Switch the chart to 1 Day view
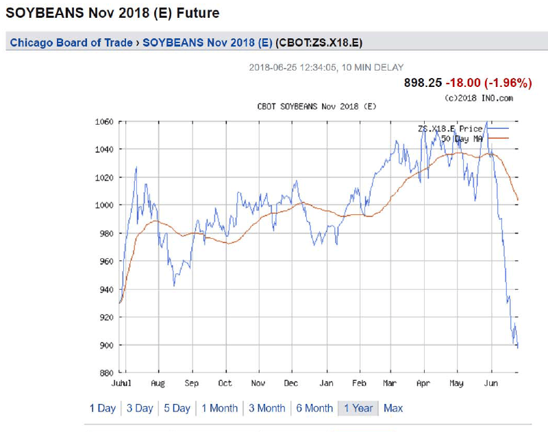This screenshot has width=548, height=432. point(102,408)
